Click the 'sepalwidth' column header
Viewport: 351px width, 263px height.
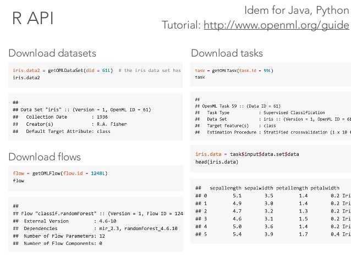tap(259, 188)
